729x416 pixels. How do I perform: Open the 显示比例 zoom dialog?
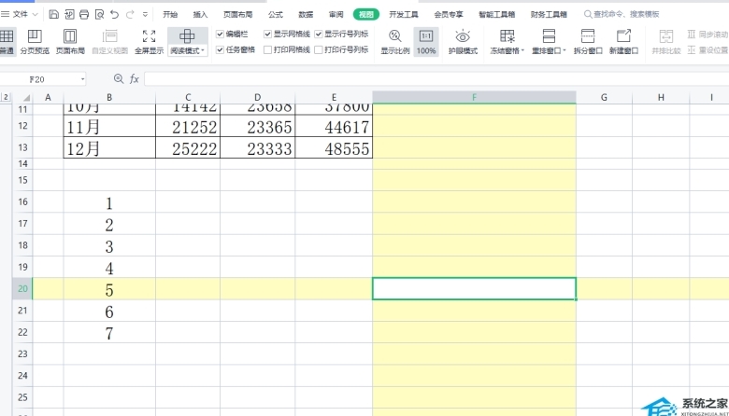[395, 41]
